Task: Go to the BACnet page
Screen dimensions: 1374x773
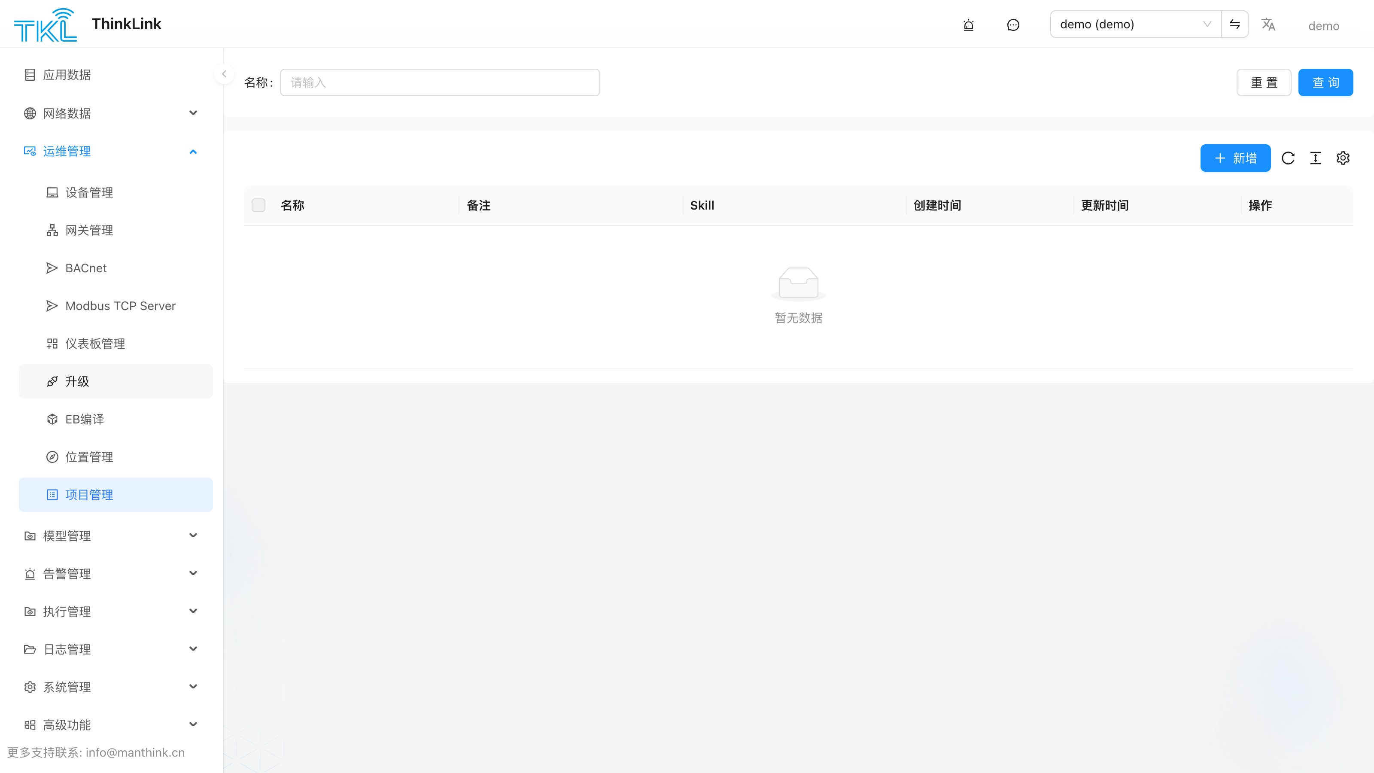Action: coord(116,268)
